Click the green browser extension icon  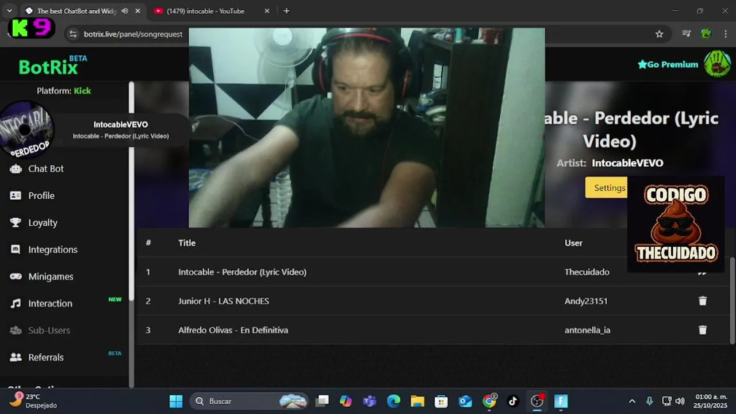click(x=706, y=34)
